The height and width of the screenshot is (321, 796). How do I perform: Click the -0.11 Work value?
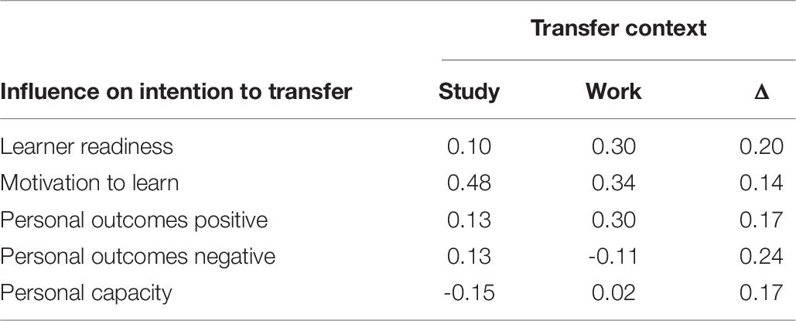click(x=613, y=257)
